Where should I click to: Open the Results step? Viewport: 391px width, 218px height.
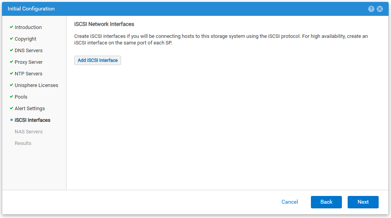pyautogui.click(x=23, y=143)
